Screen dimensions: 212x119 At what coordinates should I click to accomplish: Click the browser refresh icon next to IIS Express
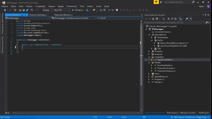click(x=87, y=10)
